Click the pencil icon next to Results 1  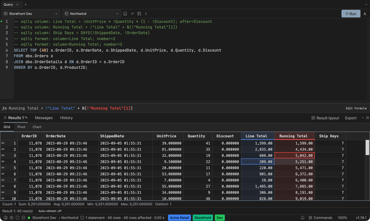[x=26, y=118]
